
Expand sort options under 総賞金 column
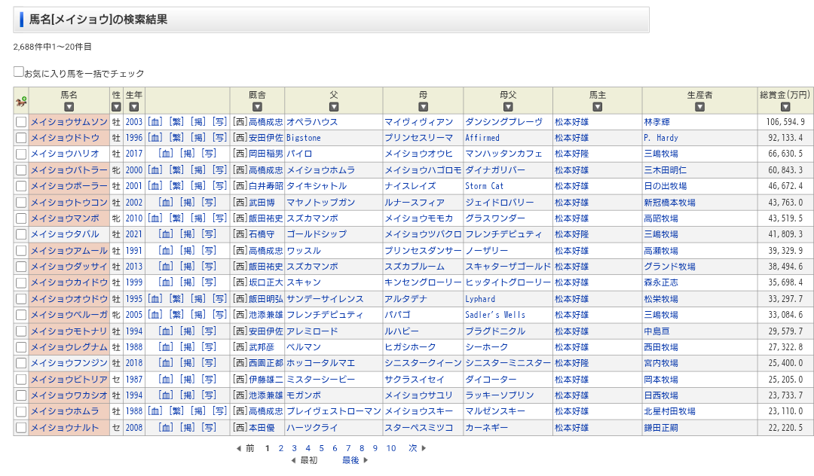click(785, 107)
